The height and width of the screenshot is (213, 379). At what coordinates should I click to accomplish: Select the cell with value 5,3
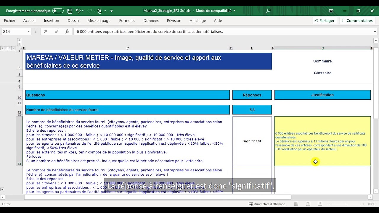tap(252, 110)
